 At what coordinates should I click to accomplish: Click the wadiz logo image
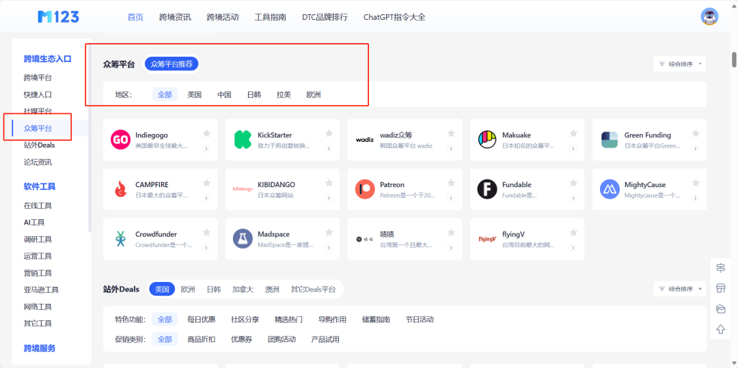365,139
